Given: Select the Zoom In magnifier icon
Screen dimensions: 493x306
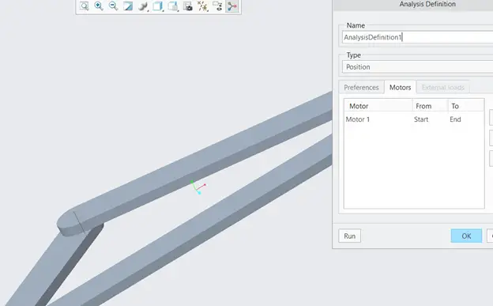Looking at the screenshot, I should point(99,6).
